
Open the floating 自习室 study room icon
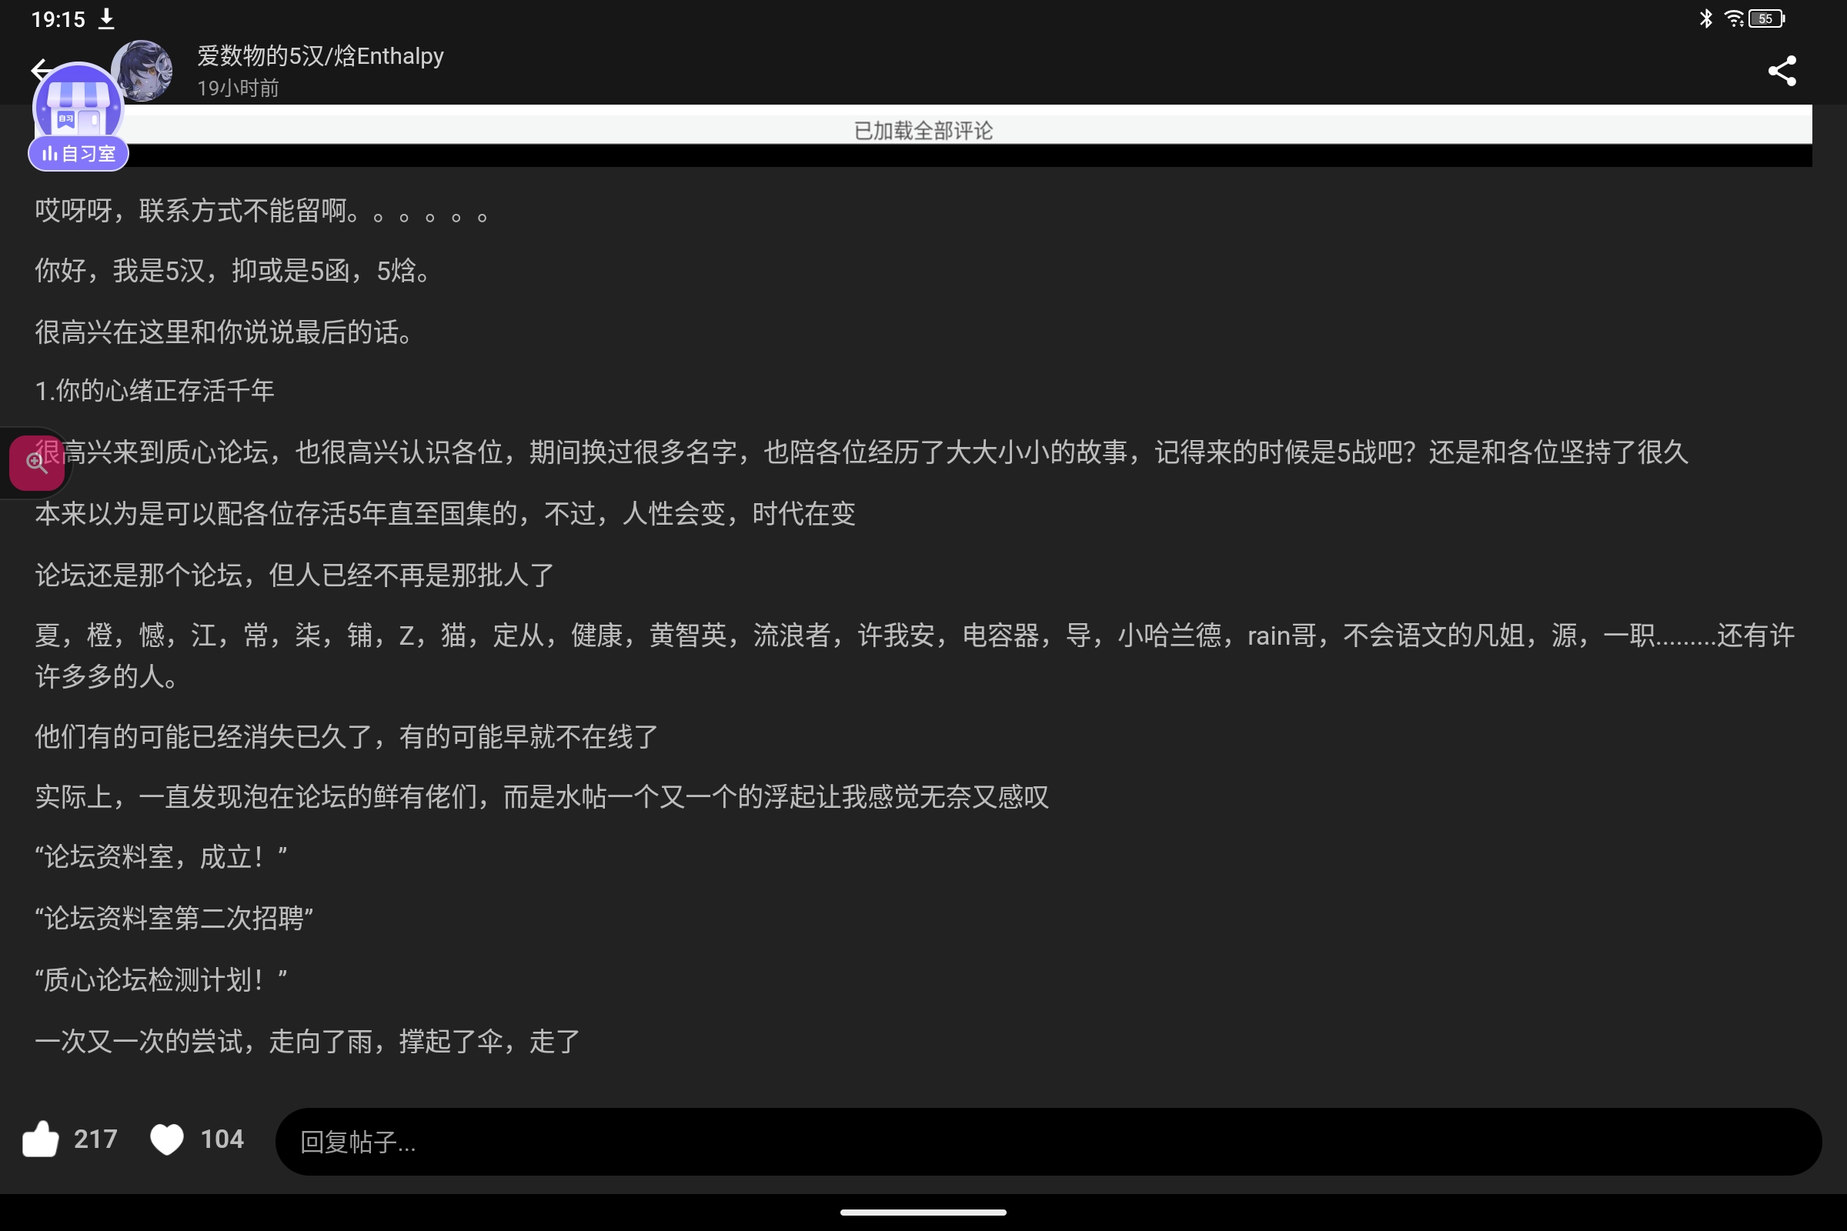click(x=78, y=116)
